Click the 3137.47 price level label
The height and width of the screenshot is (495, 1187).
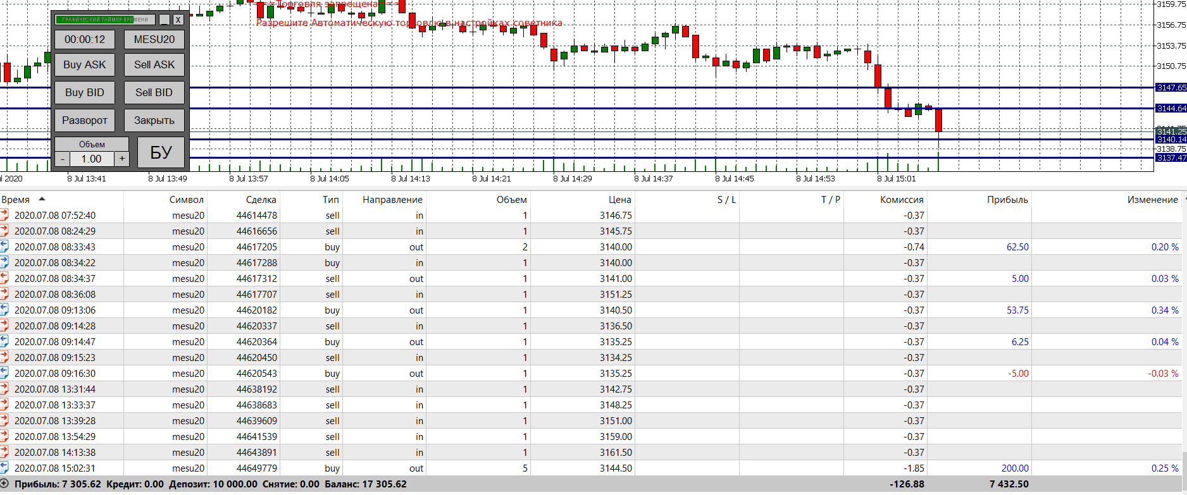click(x=1171, y=158)
